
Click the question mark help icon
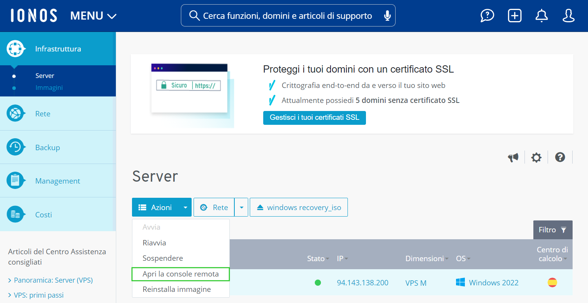click(x=560, y=157)
